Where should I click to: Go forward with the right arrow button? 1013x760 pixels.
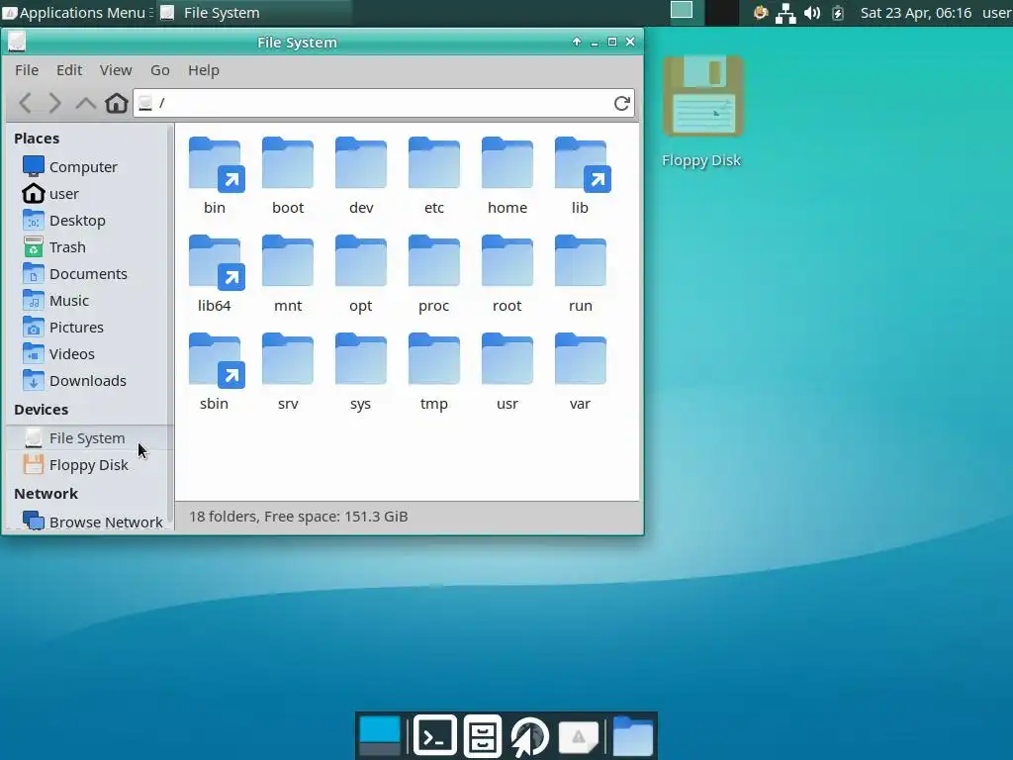[x=55, y=103]
